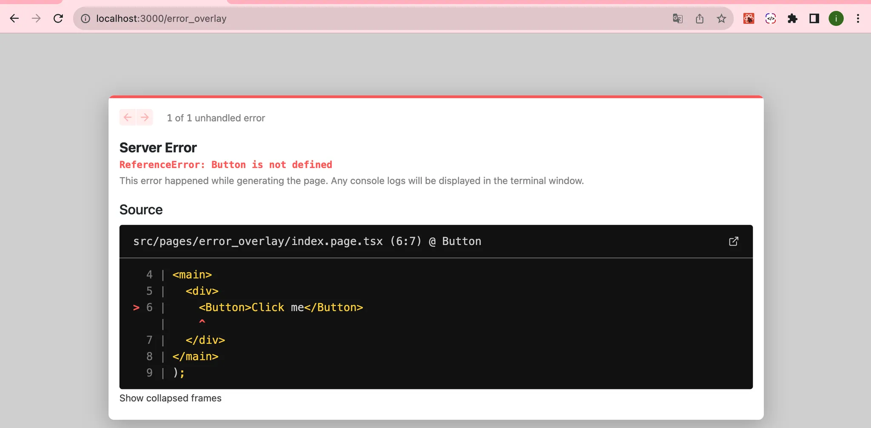The width and height of the screenshot is (871, 428).
Task: Share this page via the share icon
Action: click(x=700, y=19)
